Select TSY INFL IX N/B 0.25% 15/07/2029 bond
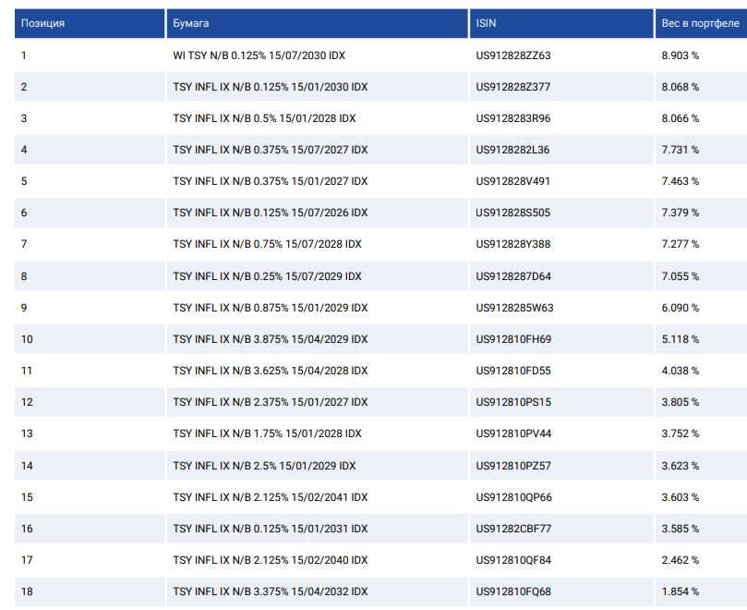 (267, 276)
